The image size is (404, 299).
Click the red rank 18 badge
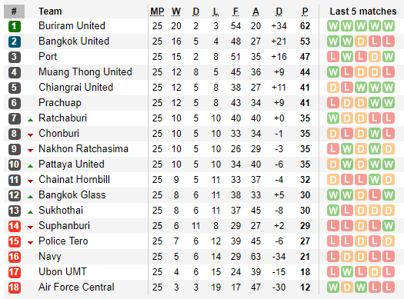coord(14,287)
